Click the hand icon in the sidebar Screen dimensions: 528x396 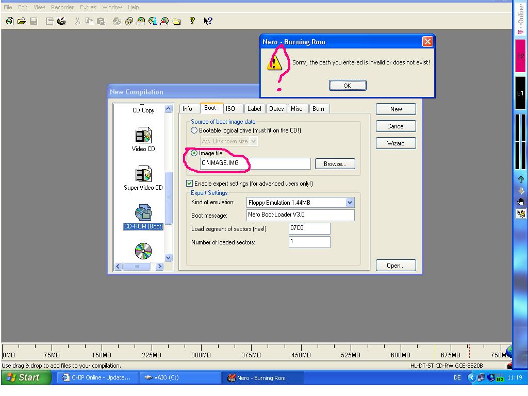[x=521, y=202]
